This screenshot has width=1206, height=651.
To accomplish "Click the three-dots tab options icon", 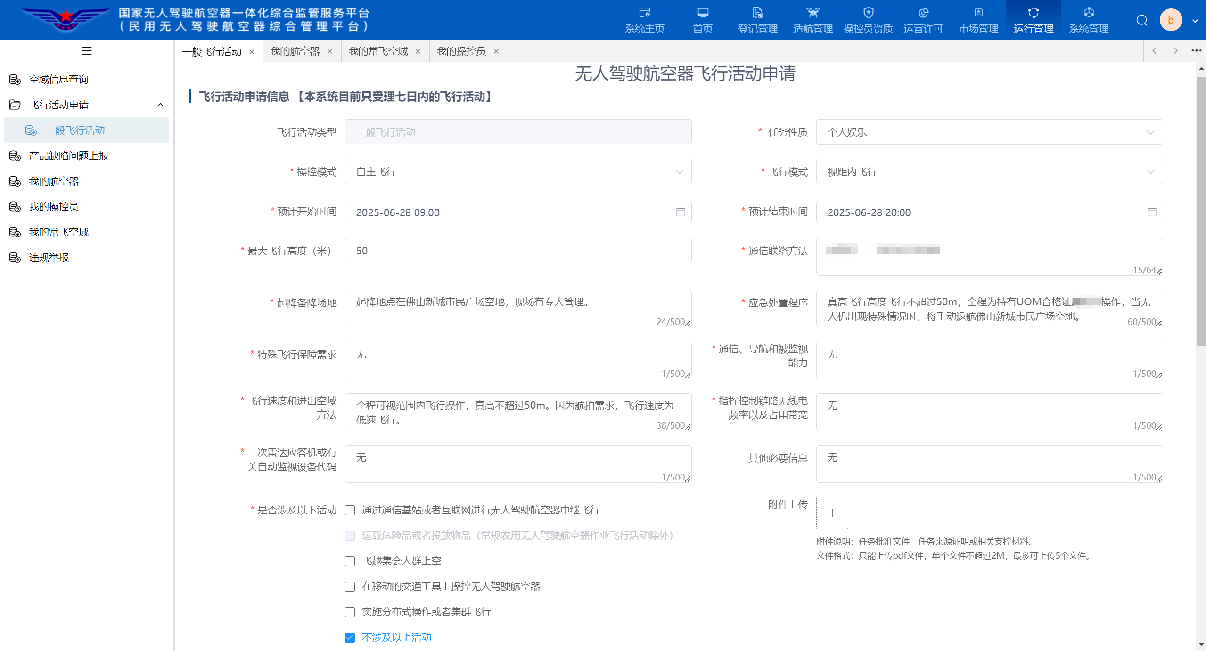I will pyautogui.click(x=1196, y=51).
